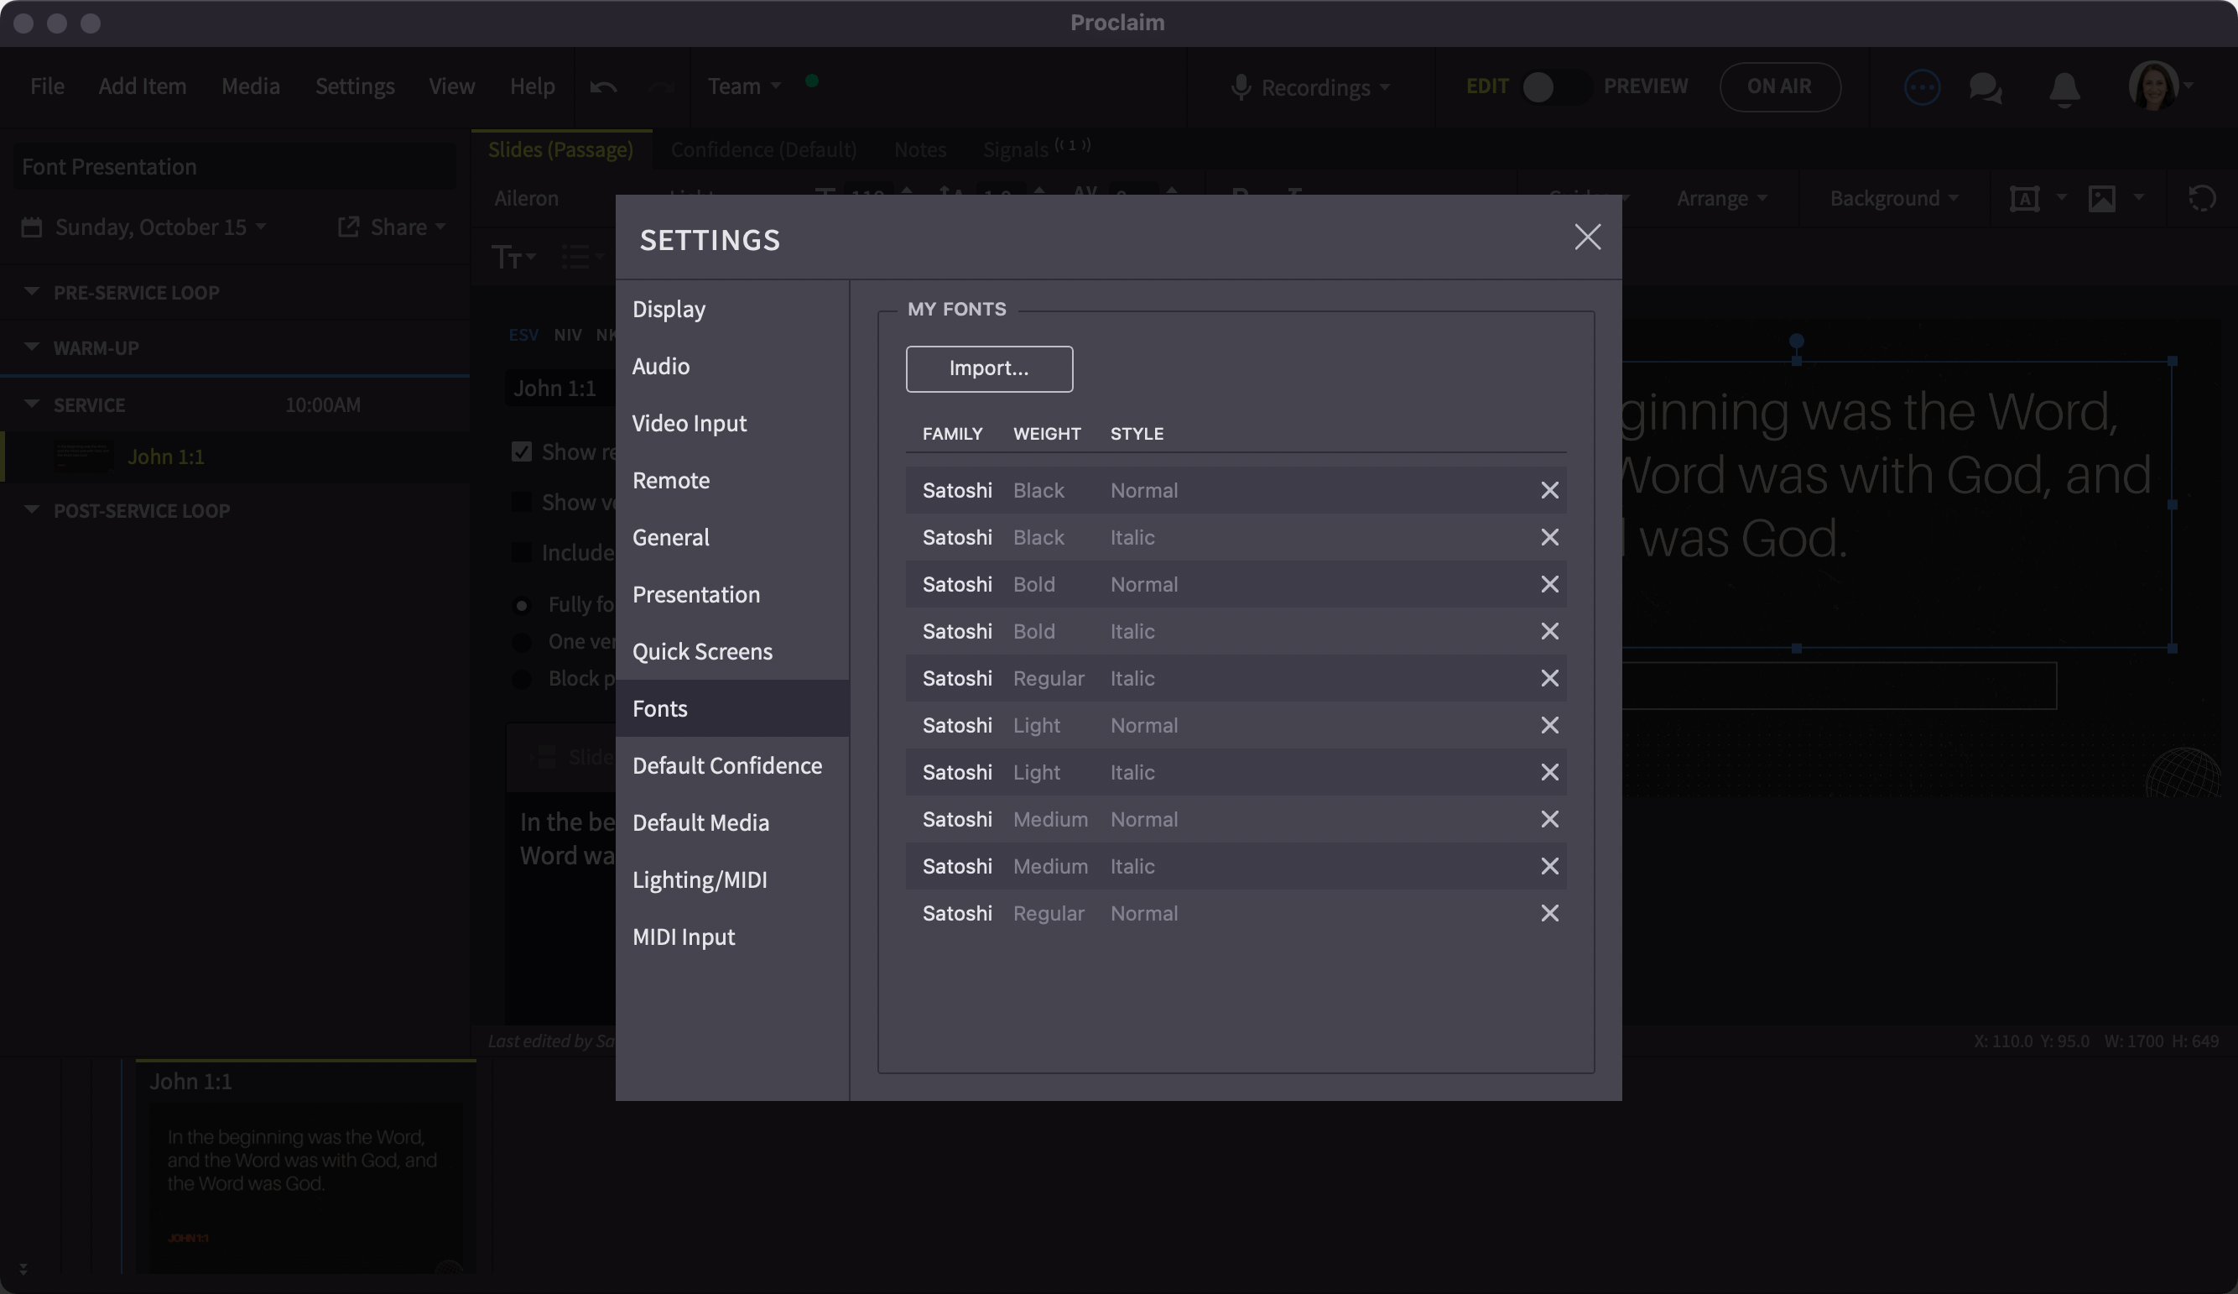Open Default Media settings section
Image resolution: width=2238 pixels, height=1294 pixels.
click(732, 823)
